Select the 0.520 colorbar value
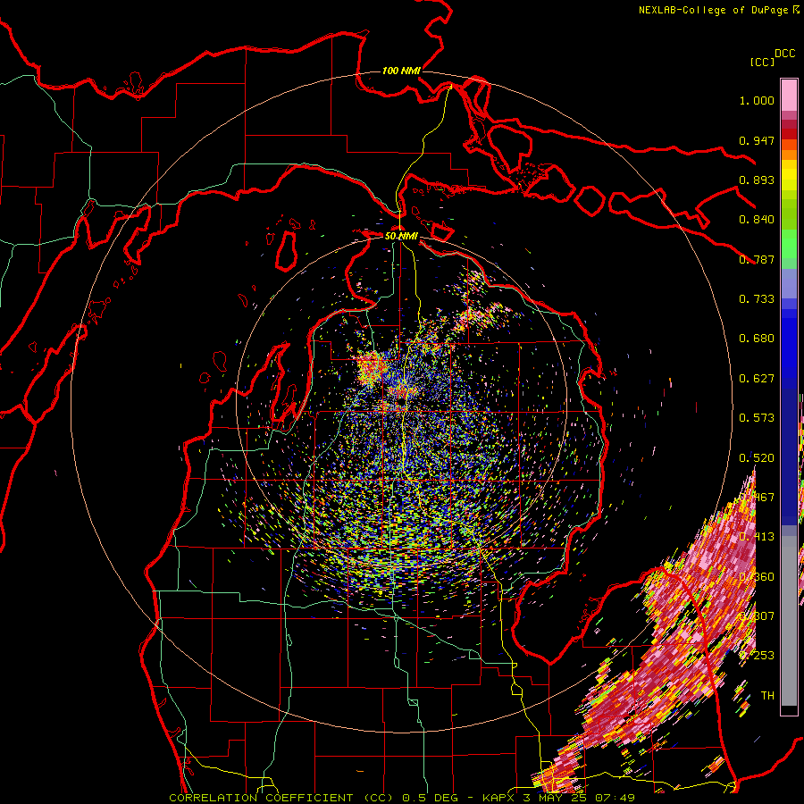Screen dimensions: 804x804 (x=757, y=458)
